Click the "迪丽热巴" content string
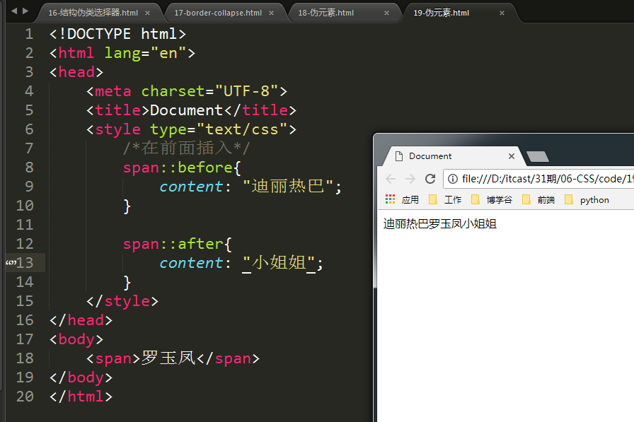 [x=288, y=187]
